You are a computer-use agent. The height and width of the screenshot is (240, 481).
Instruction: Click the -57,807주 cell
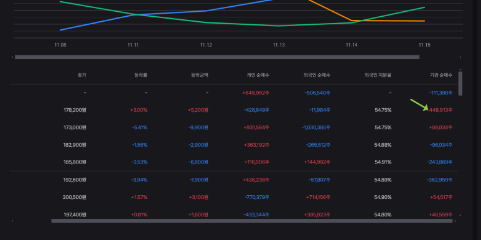click(320, 180)
